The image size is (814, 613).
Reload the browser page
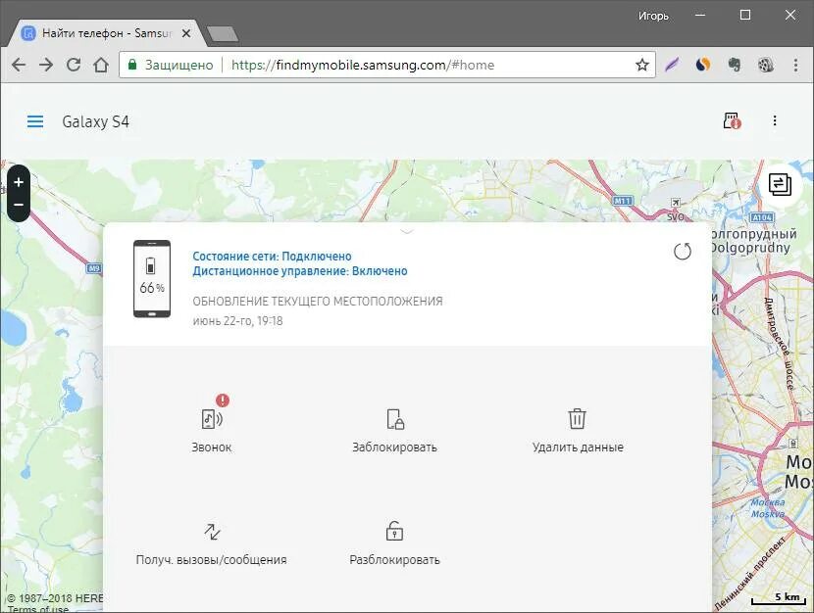[74, 65]
